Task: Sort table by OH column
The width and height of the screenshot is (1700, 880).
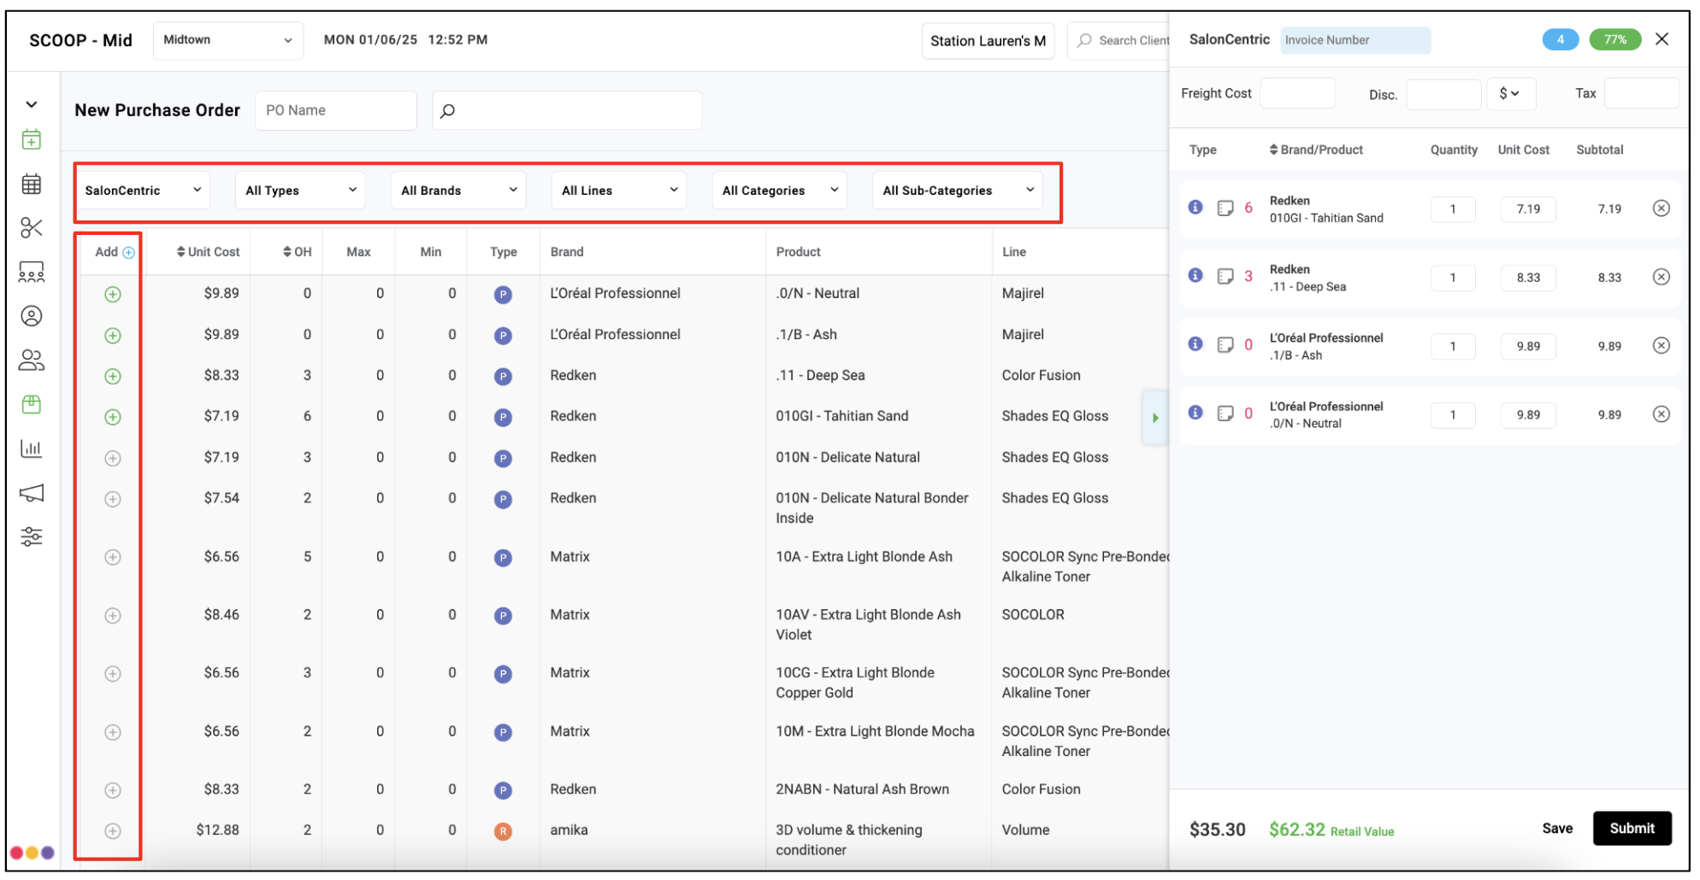Action: tap(298, 253)
